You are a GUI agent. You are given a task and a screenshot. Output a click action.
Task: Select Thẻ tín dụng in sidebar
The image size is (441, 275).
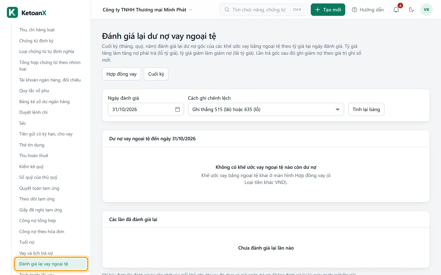(x=32, y=145)
